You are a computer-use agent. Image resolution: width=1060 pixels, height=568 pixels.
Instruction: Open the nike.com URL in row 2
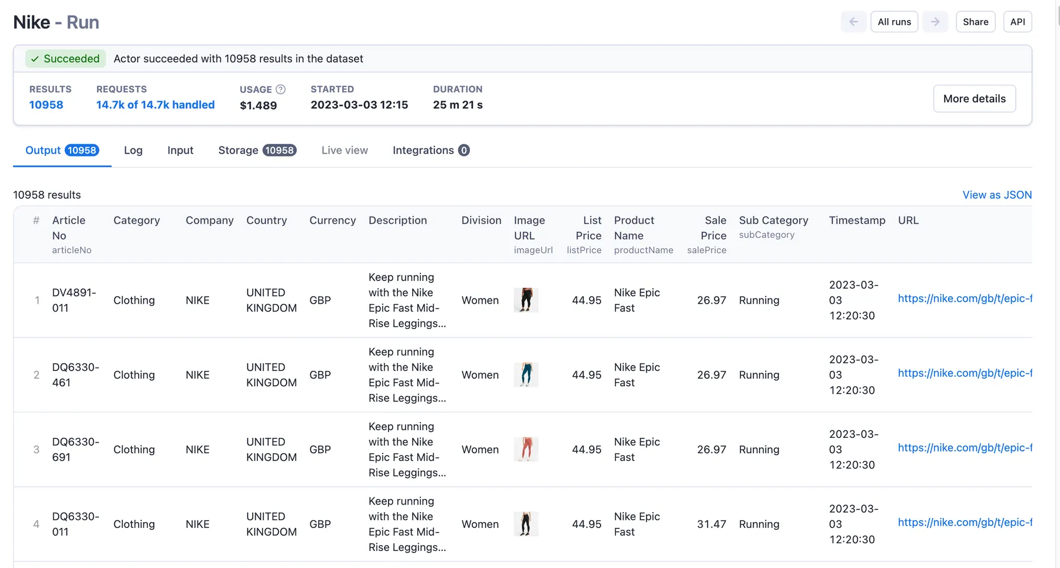965,374
